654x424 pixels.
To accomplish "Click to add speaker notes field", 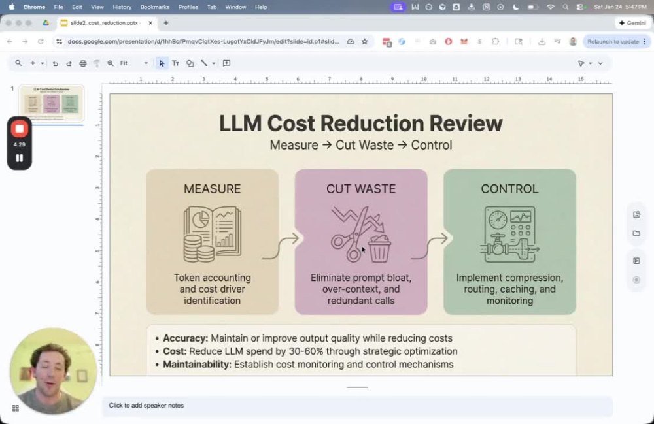I will pos(357,406).
